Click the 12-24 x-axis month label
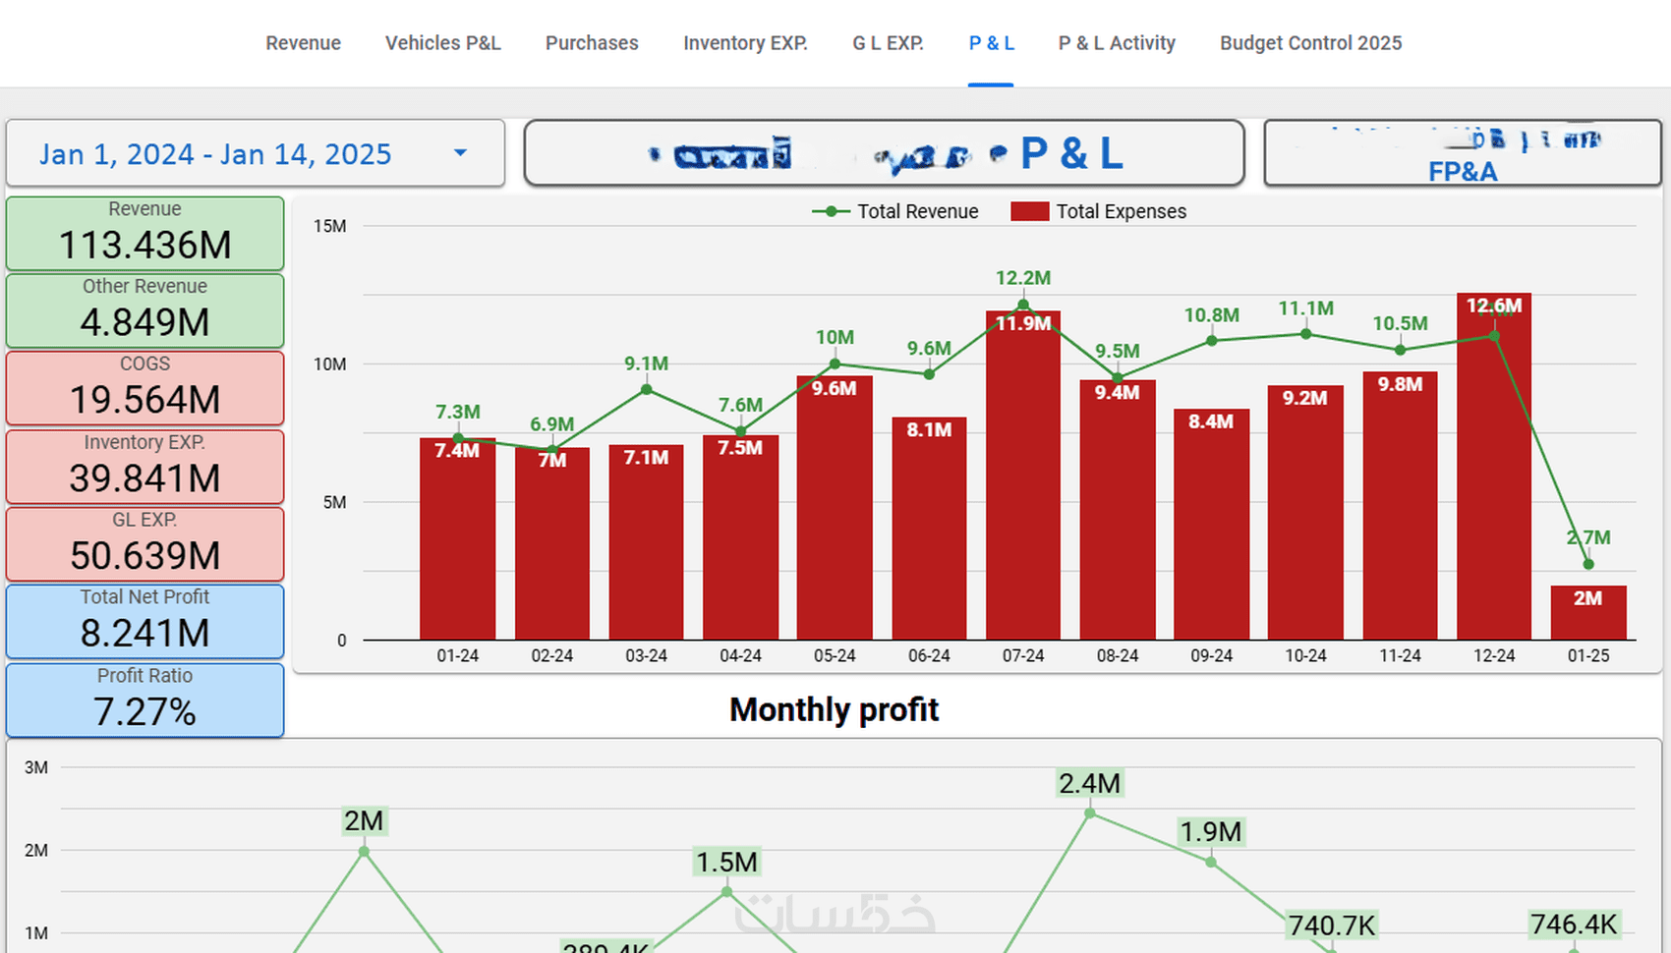This screenshot has height=953, width=1671. tap(1494, 655)
